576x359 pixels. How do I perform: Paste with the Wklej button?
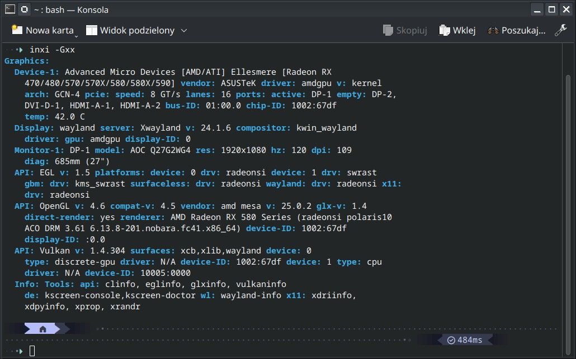pyautogui.click(x=457, y=30)
